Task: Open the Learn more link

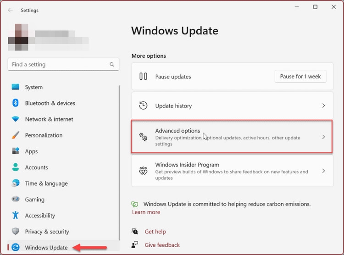Action: tap(146, 212)
